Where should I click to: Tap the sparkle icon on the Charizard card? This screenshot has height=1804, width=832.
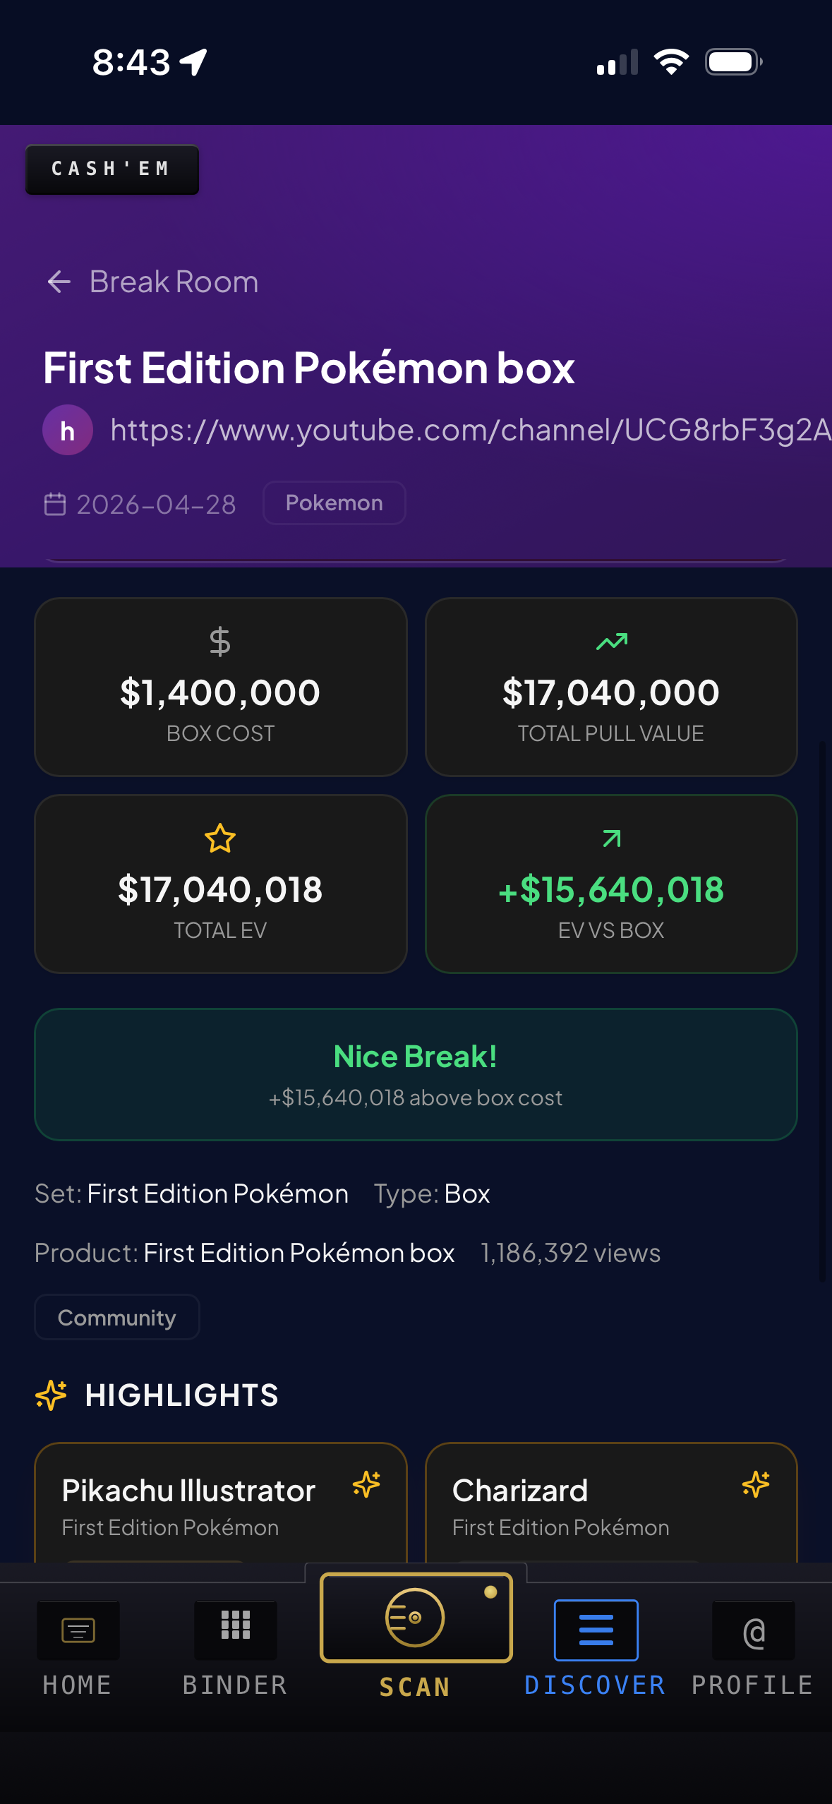pyautogui.click(x=756, y=1484)
